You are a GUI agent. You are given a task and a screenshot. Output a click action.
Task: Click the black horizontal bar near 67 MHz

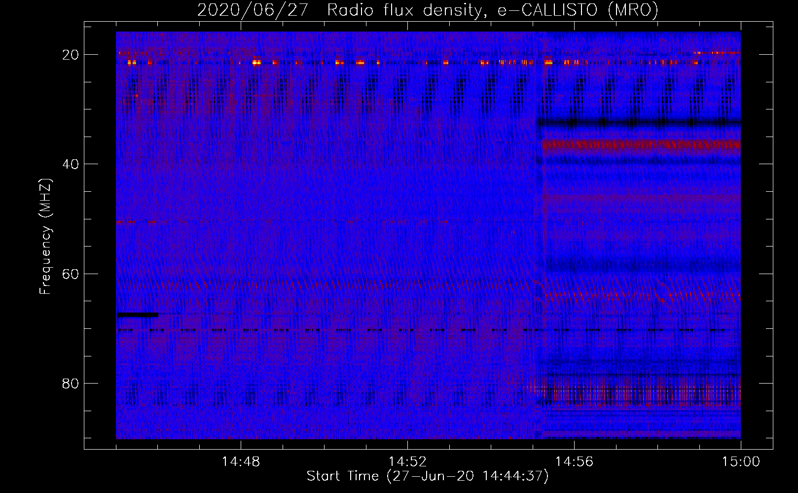138,315
